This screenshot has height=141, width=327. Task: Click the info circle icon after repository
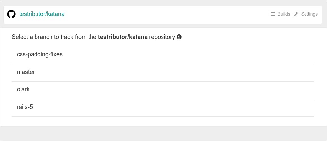click(x=179, y=37)
